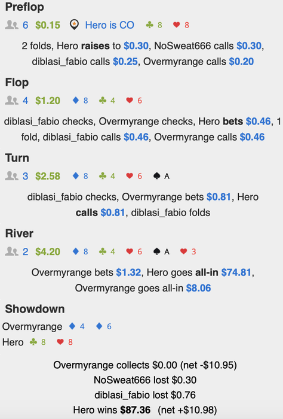The image size is (283, 419).
Task: Click the Turn players icon
Action: (x=11, y=176)
